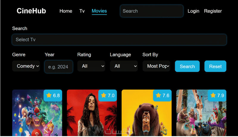Viewport: 238px width, 137px height.
Task: Focus the Year input field
Action: click(59, 67)
